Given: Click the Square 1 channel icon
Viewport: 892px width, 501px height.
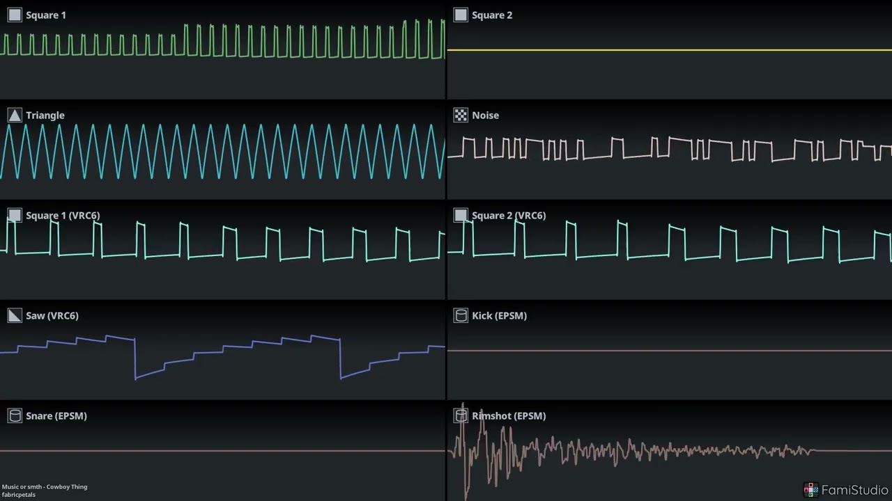Looking at the screenshot, I should 15,15.
